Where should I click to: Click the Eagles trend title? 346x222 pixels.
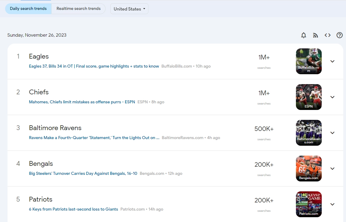39,56
